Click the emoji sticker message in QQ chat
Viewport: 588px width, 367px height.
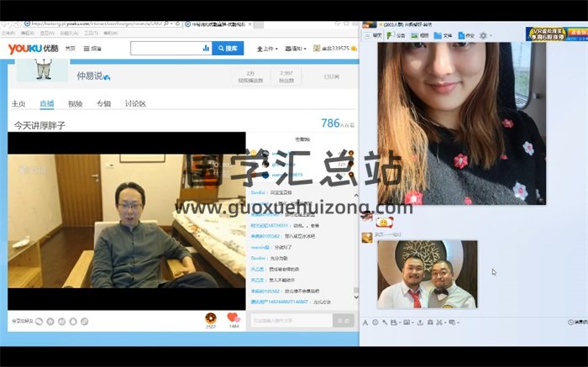pyautogui.click(x=384, y=223)
